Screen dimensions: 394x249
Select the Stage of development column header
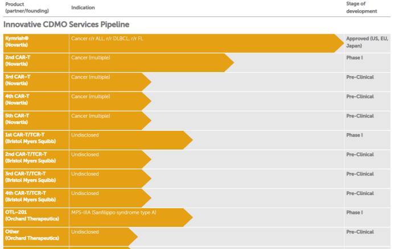point(362,7)
